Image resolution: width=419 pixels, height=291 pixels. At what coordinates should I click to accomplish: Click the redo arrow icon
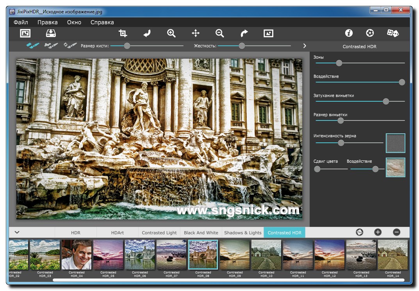click(x=244, y=33)
